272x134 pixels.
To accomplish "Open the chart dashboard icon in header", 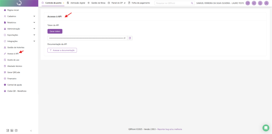I will click(x=248, y=3).
